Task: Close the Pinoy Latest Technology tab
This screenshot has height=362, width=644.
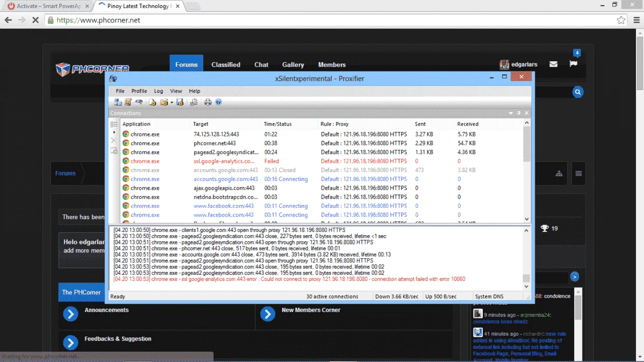Action: tap(177, 6)
